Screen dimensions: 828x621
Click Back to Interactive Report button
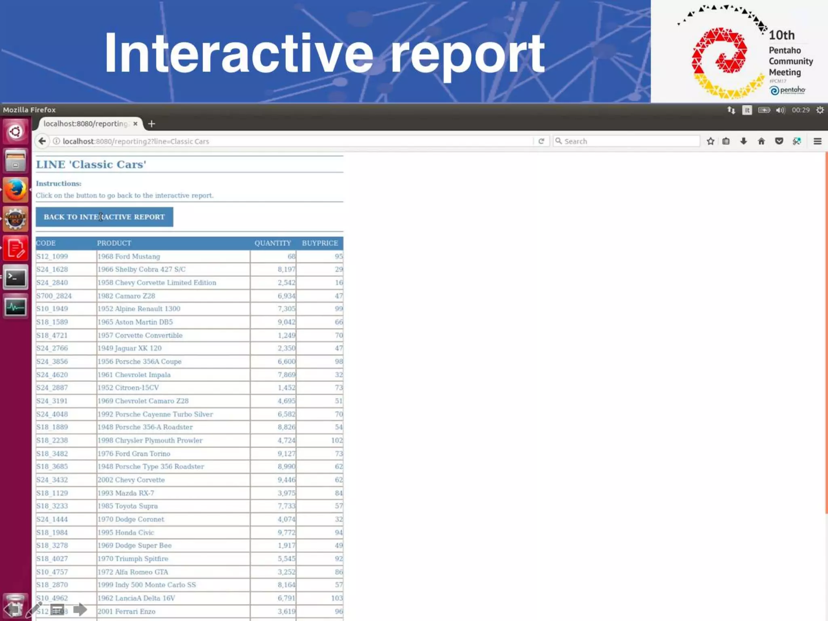(x=104, y=217)
